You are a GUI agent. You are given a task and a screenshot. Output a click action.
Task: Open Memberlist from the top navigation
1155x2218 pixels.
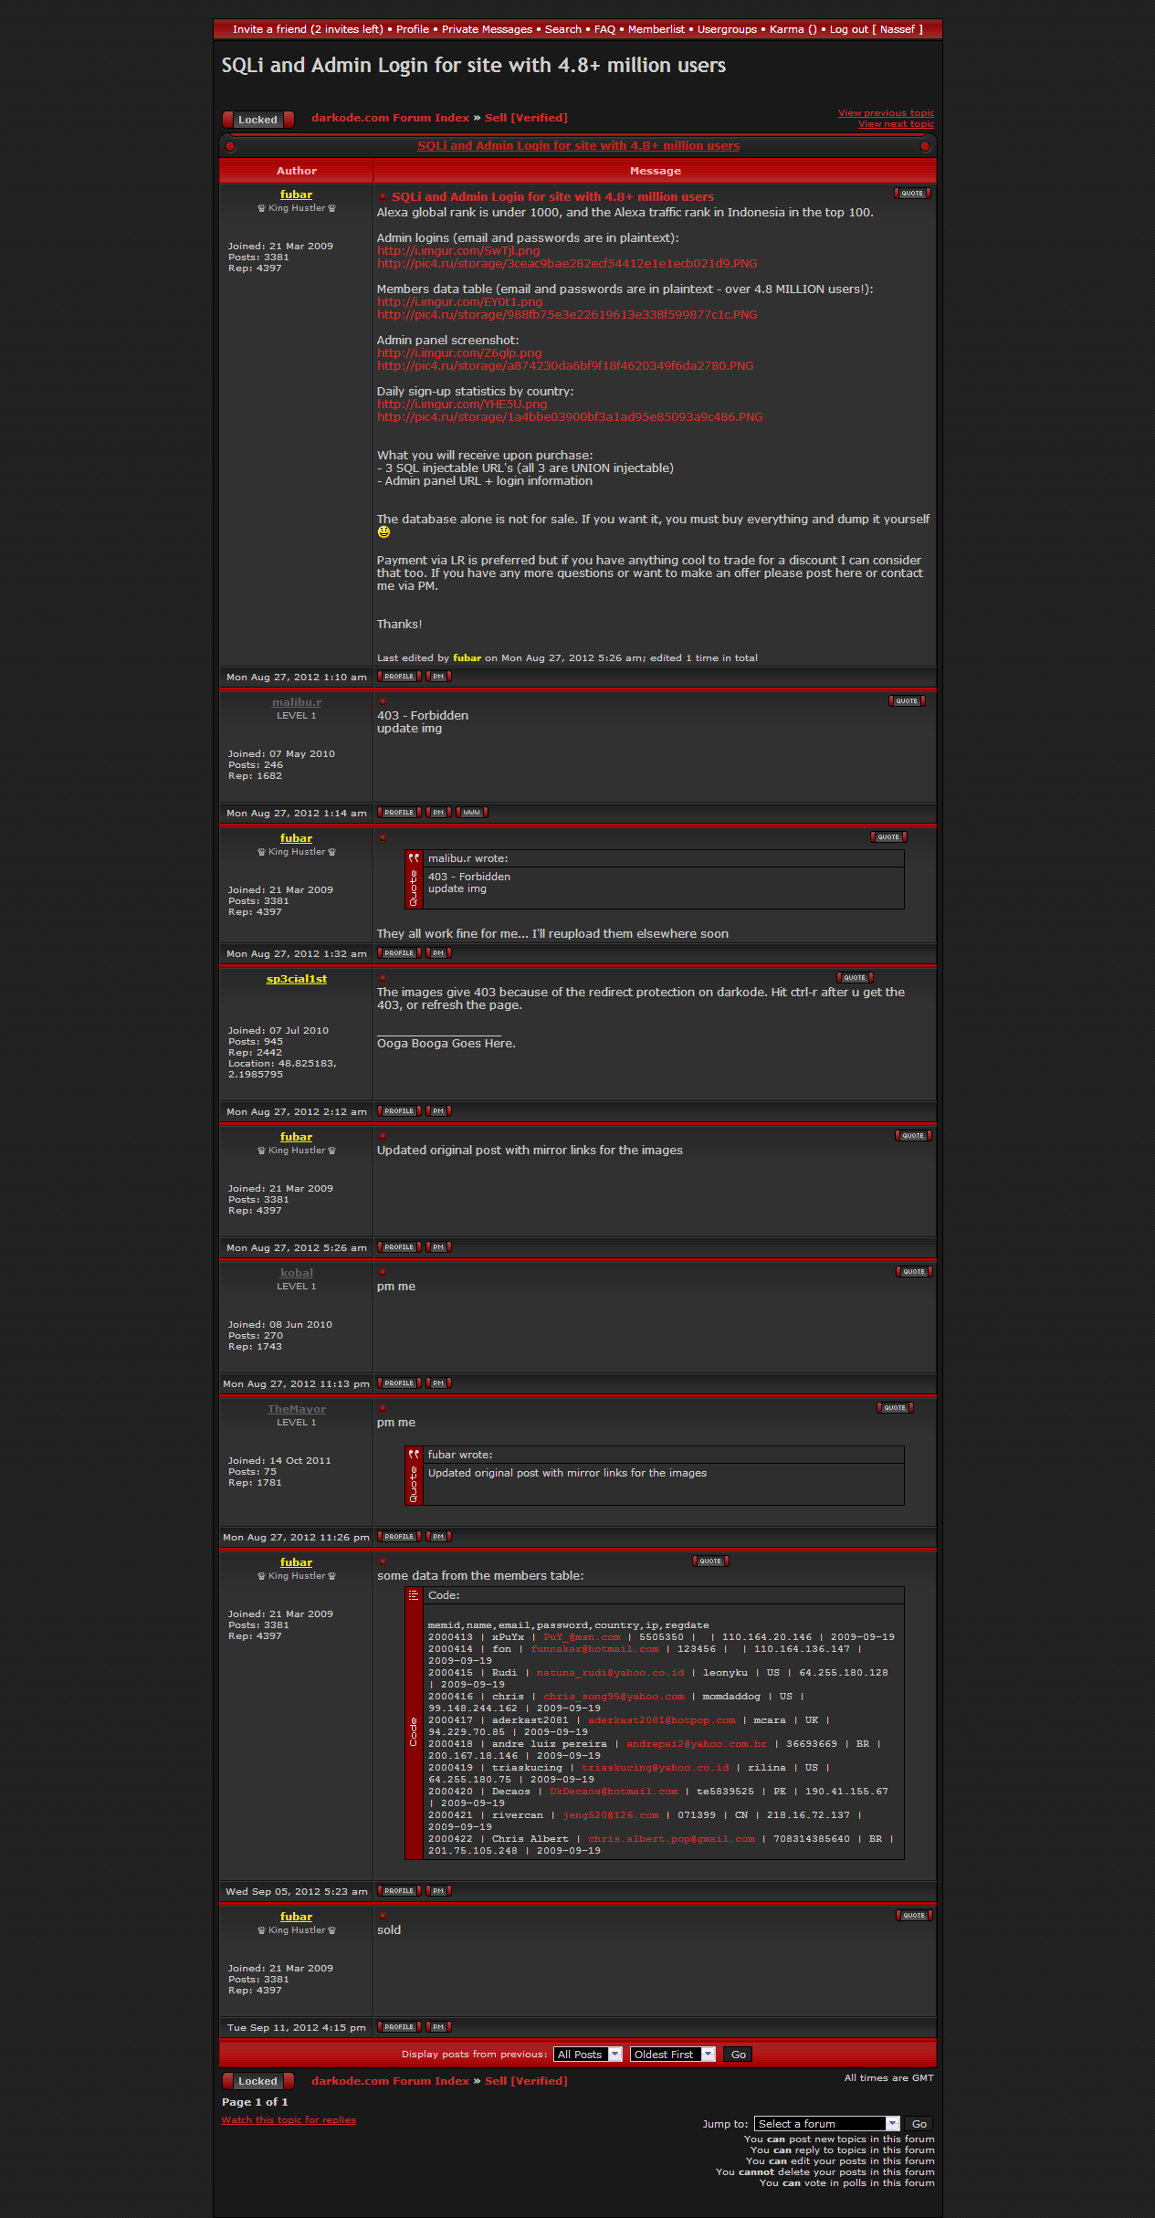tap(656, 29)
